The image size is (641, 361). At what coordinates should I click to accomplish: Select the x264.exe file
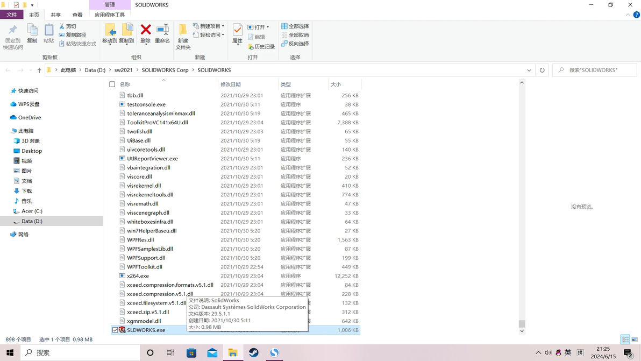(x=138, y=276)
